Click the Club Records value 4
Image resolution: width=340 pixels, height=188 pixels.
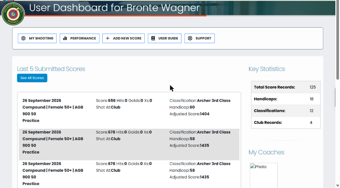click(311, 122)
